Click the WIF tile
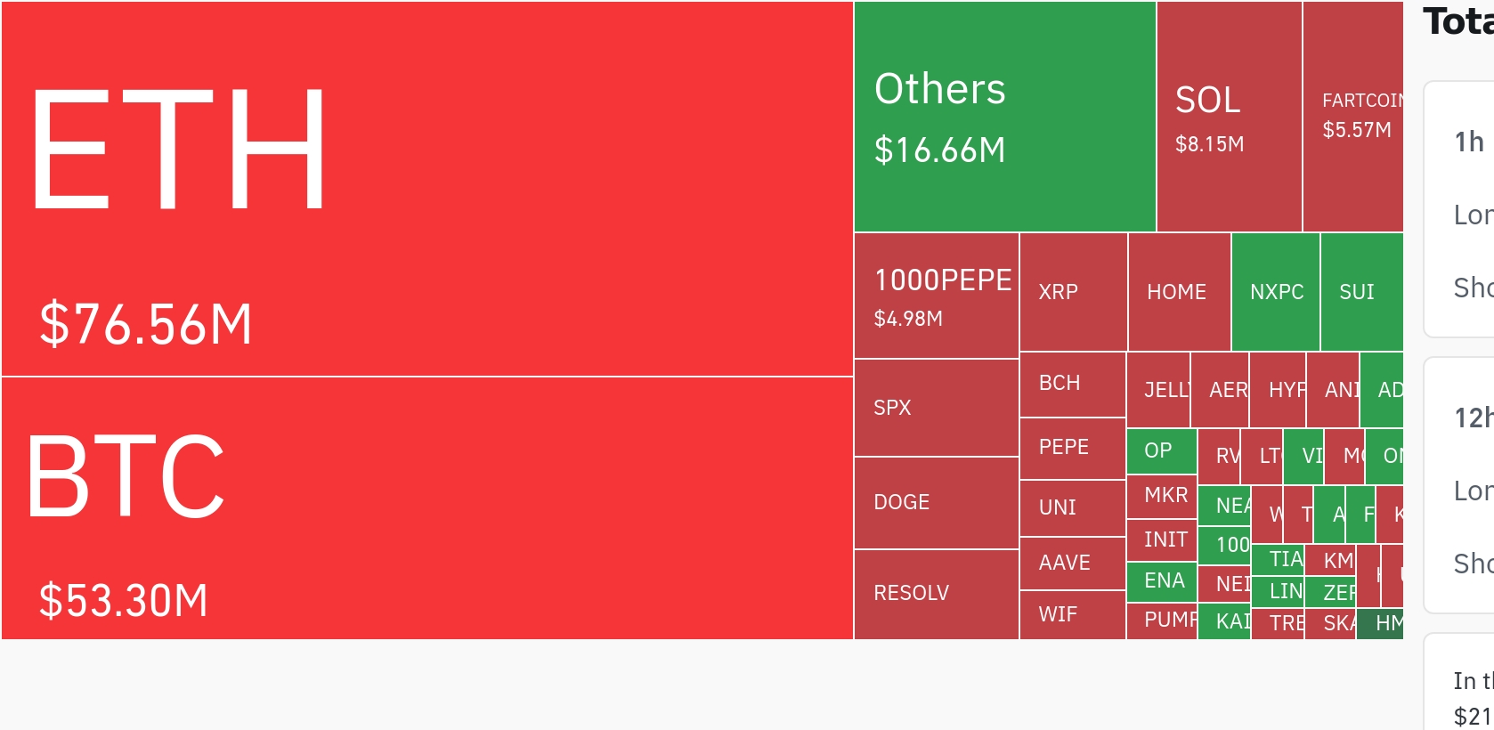Screen dimensions: 1494x730 [1073, 615]
